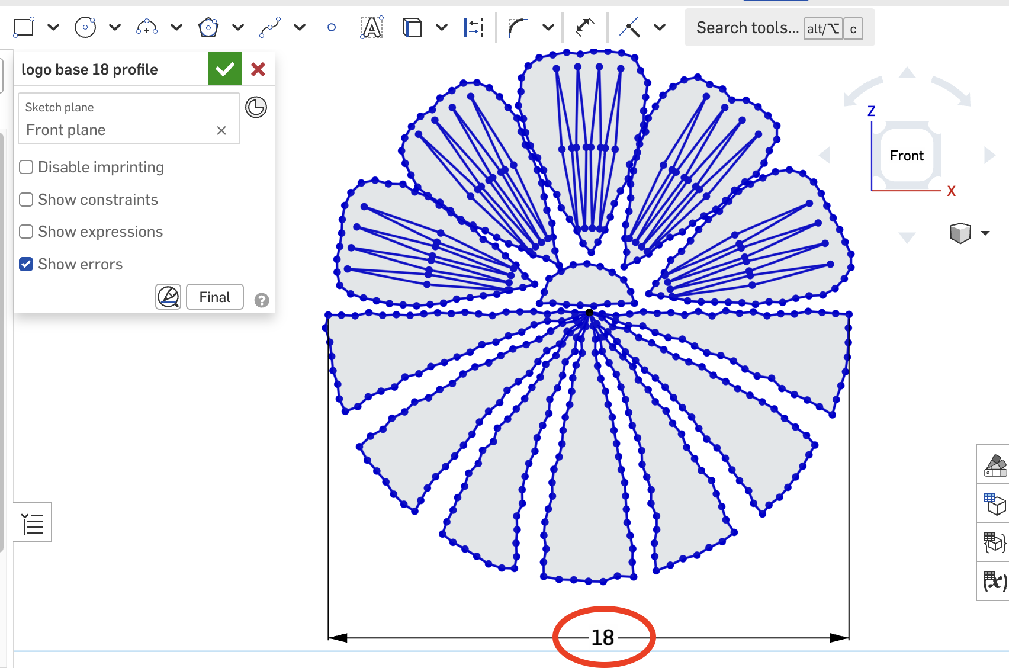Toggle the feature list panel icon
Viewport: 1009px width, 668px height.
point(33,524)
